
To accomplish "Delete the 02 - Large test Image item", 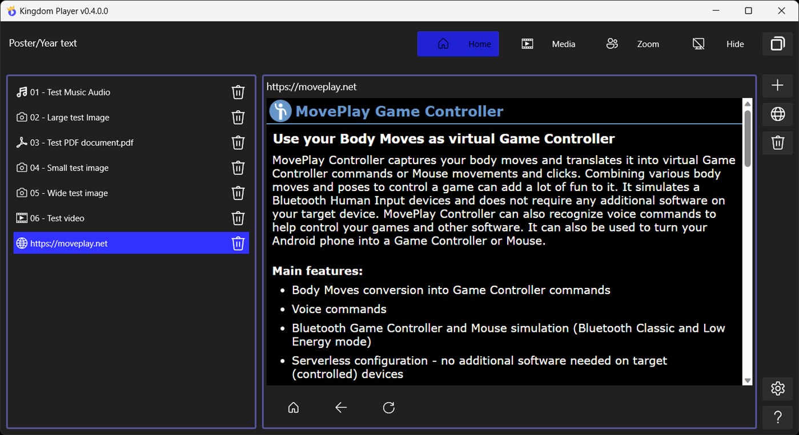I will [x=238, y=117].
